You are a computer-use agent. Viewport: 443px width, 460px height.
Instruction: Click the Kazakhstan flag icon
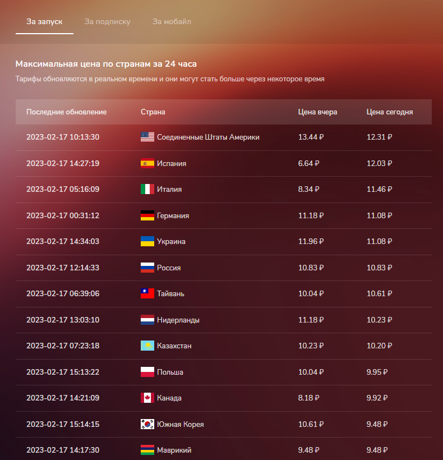point(147,346)
